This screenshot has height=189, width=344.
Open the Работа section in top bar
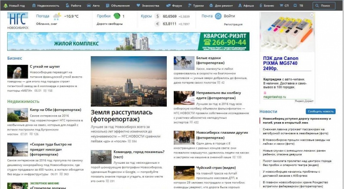coord(73,6)
